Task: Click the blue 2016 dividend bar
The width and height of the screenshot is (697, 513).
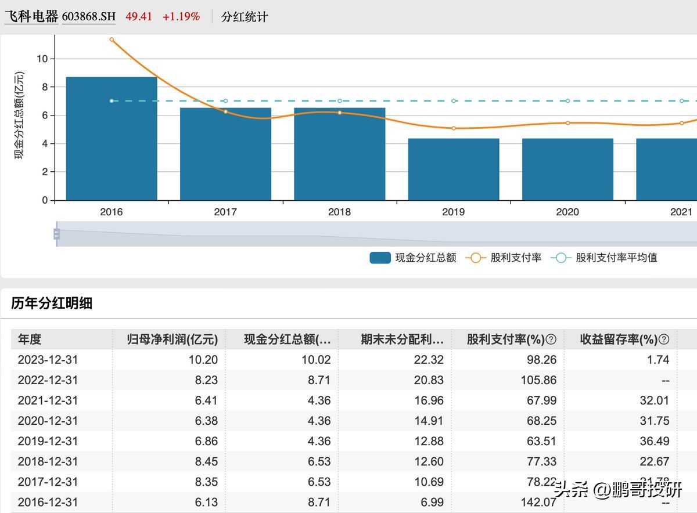Action: (x=112, y=139)
